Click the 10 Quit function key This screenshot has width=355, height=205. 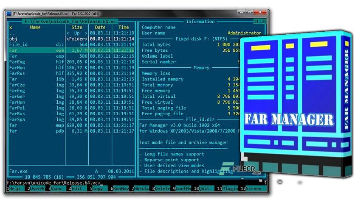[x=204, y=188]
